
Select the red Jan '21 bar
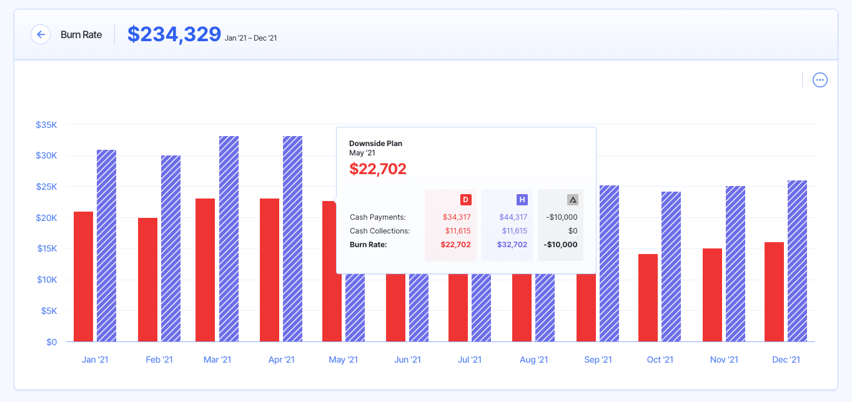[83, 277]
